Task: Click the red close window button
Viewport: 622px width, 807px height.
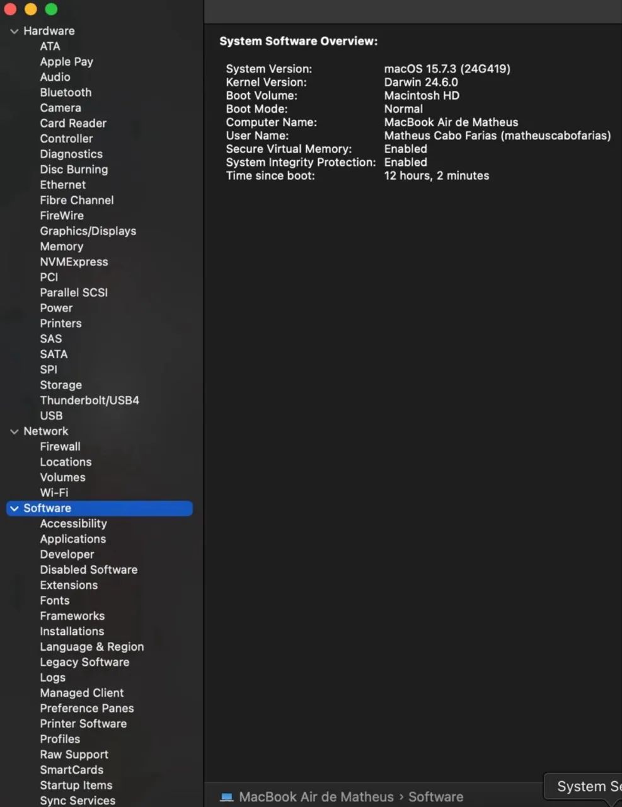Action: pyautogui.click(x=10, y=9)
